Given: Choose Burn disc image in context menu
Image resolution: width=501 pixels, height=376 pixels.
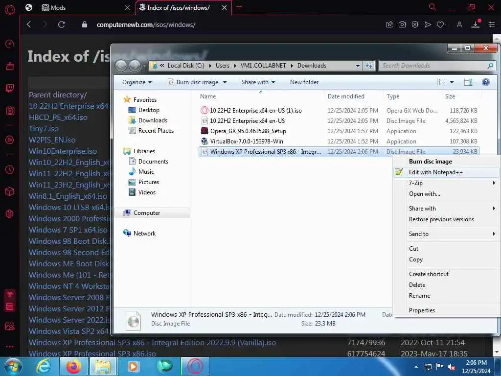Looking at the screenshot, I should pyautogui.click(x=446, y=162).
